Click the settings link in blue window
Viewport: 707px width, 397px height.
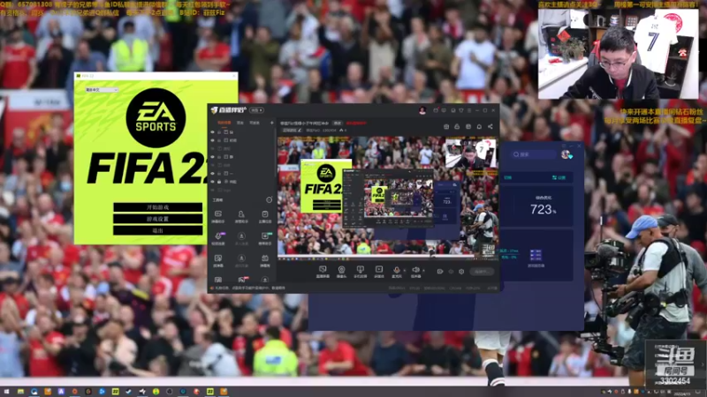point(559,178)
